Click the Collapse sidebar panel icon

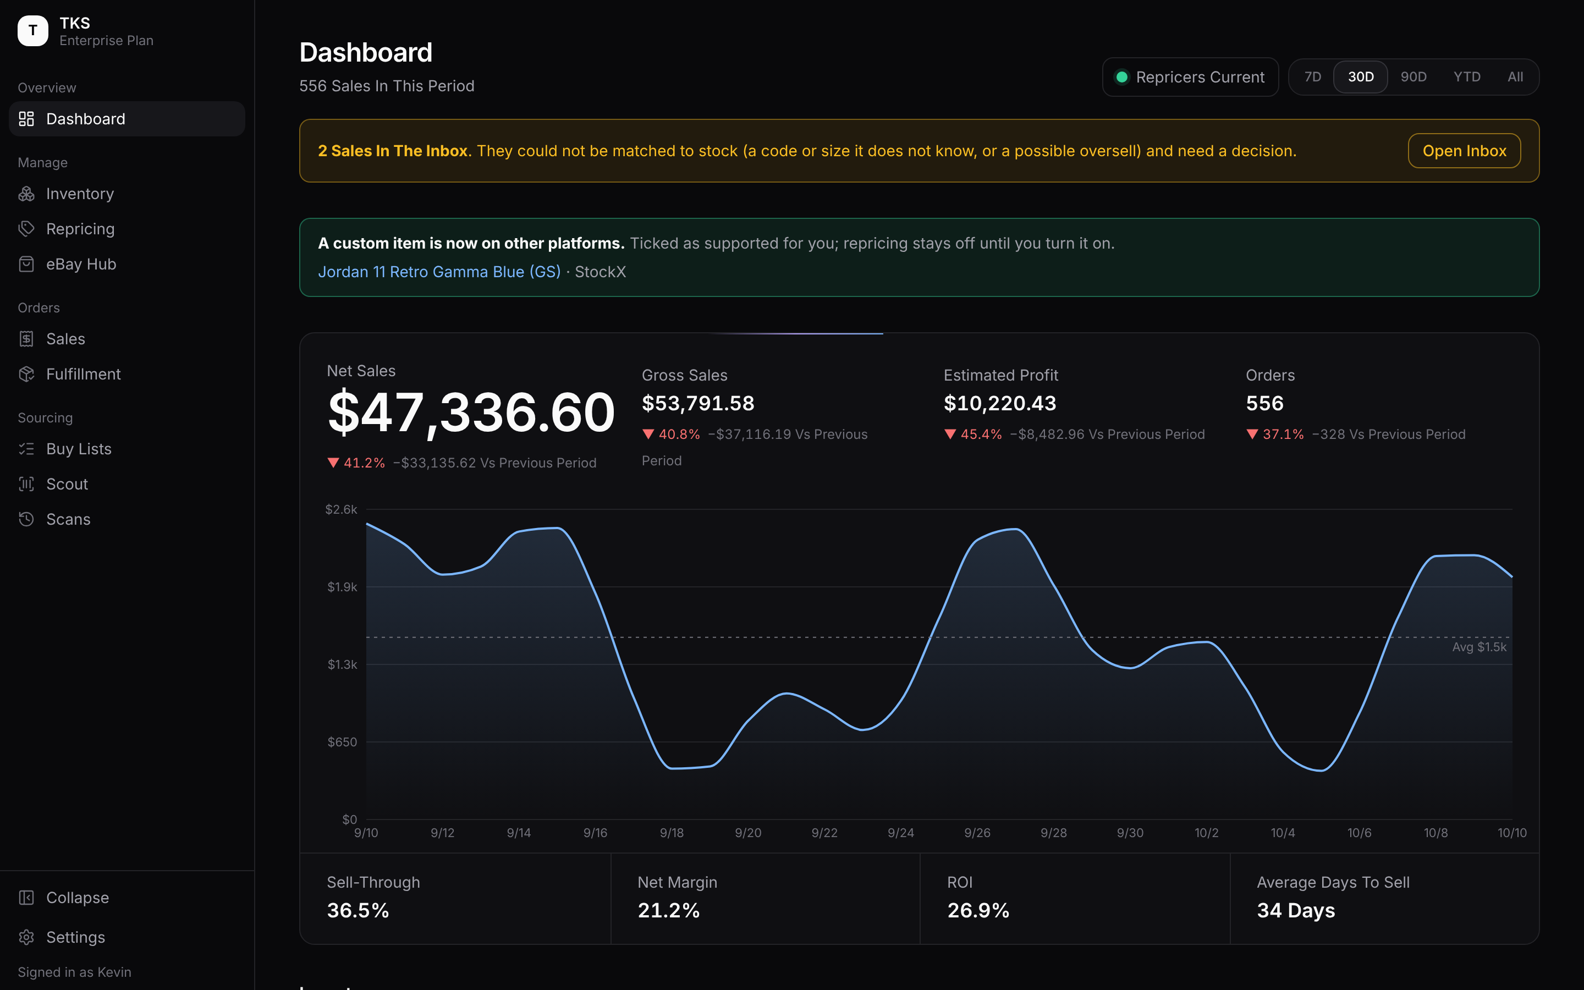pos(26,898)
